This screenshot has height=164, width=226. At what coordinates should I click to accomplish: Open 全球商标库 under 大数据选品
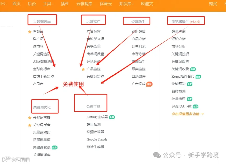42,69
